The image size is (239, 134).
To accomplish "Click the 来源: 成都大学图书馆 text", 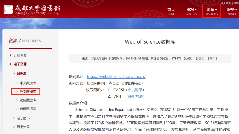I will pos(96,59).
